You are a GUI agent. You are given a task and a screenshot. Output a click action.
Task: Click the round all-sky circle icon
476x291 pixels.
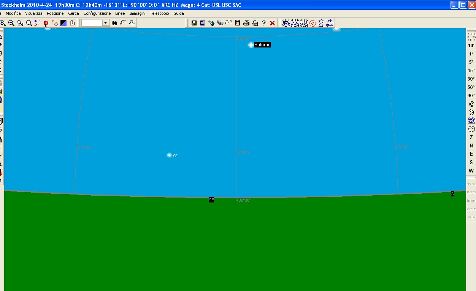[471, 129]
